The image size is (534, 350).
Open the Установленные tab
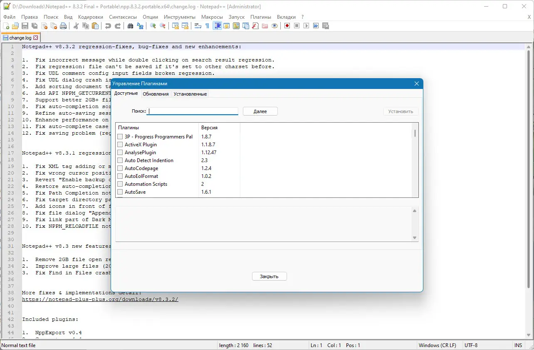pos(190,94)
